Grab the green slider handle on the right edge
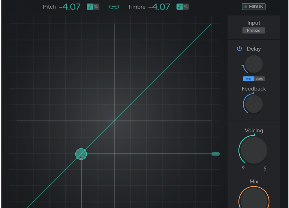Image resolution: width=289 pixels, height=208 pixels. click(216, 154)
